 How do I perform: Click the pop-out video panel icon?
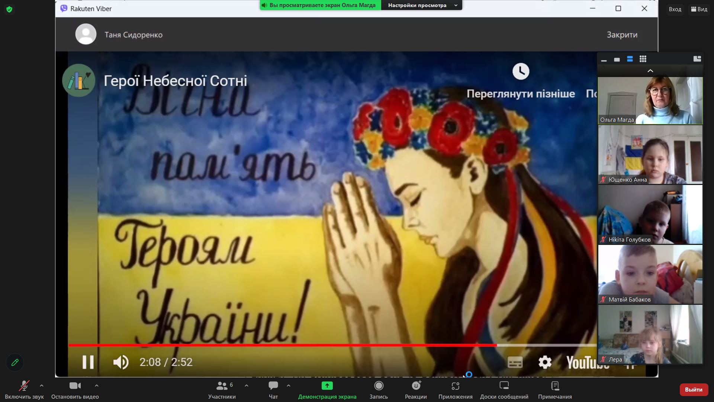tap(697, 59)
